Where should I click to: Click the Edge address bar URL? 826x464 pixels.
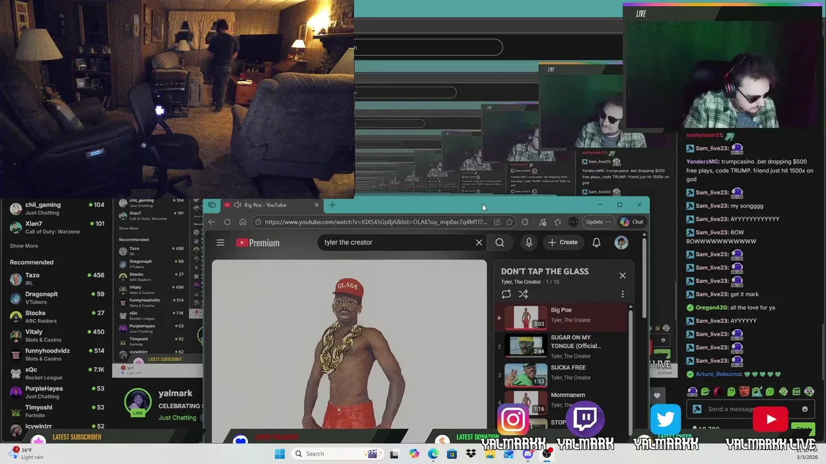[376, 222]
